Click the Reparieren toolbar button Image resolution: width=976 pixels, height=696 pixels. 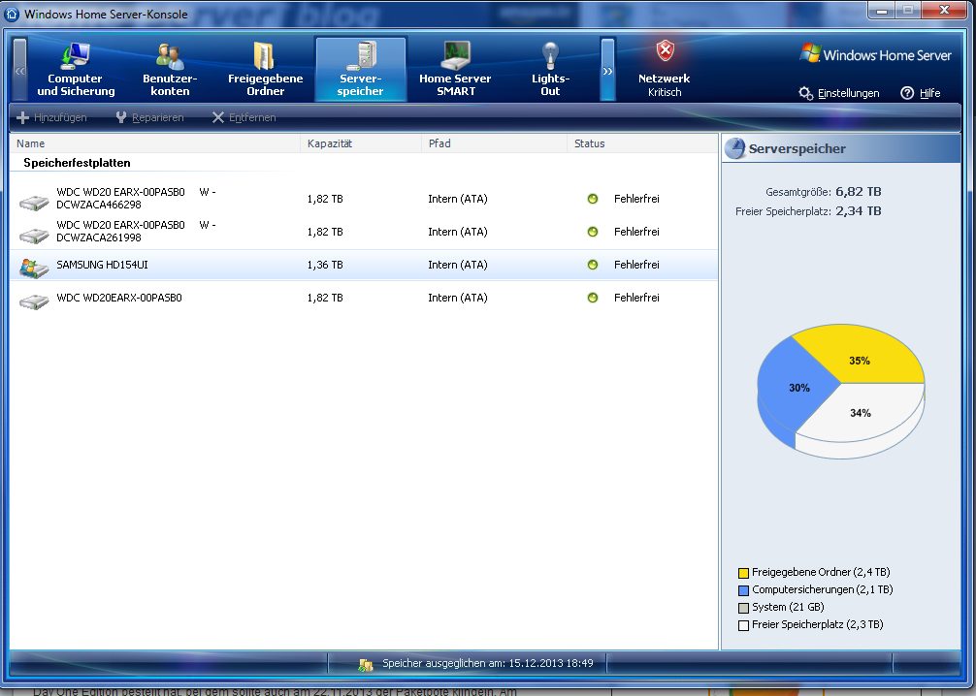[150, 117]
